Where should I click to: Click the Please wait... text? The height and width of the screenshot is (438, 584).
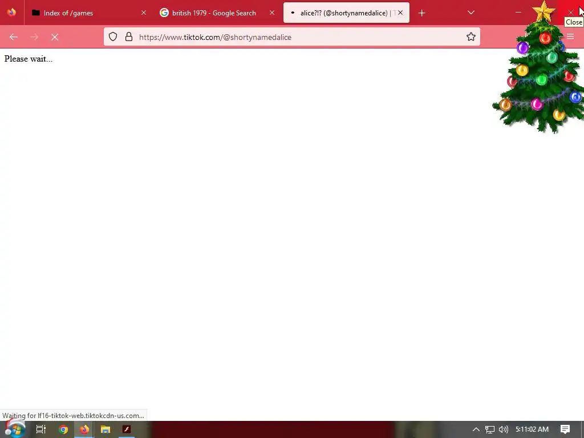29,59
